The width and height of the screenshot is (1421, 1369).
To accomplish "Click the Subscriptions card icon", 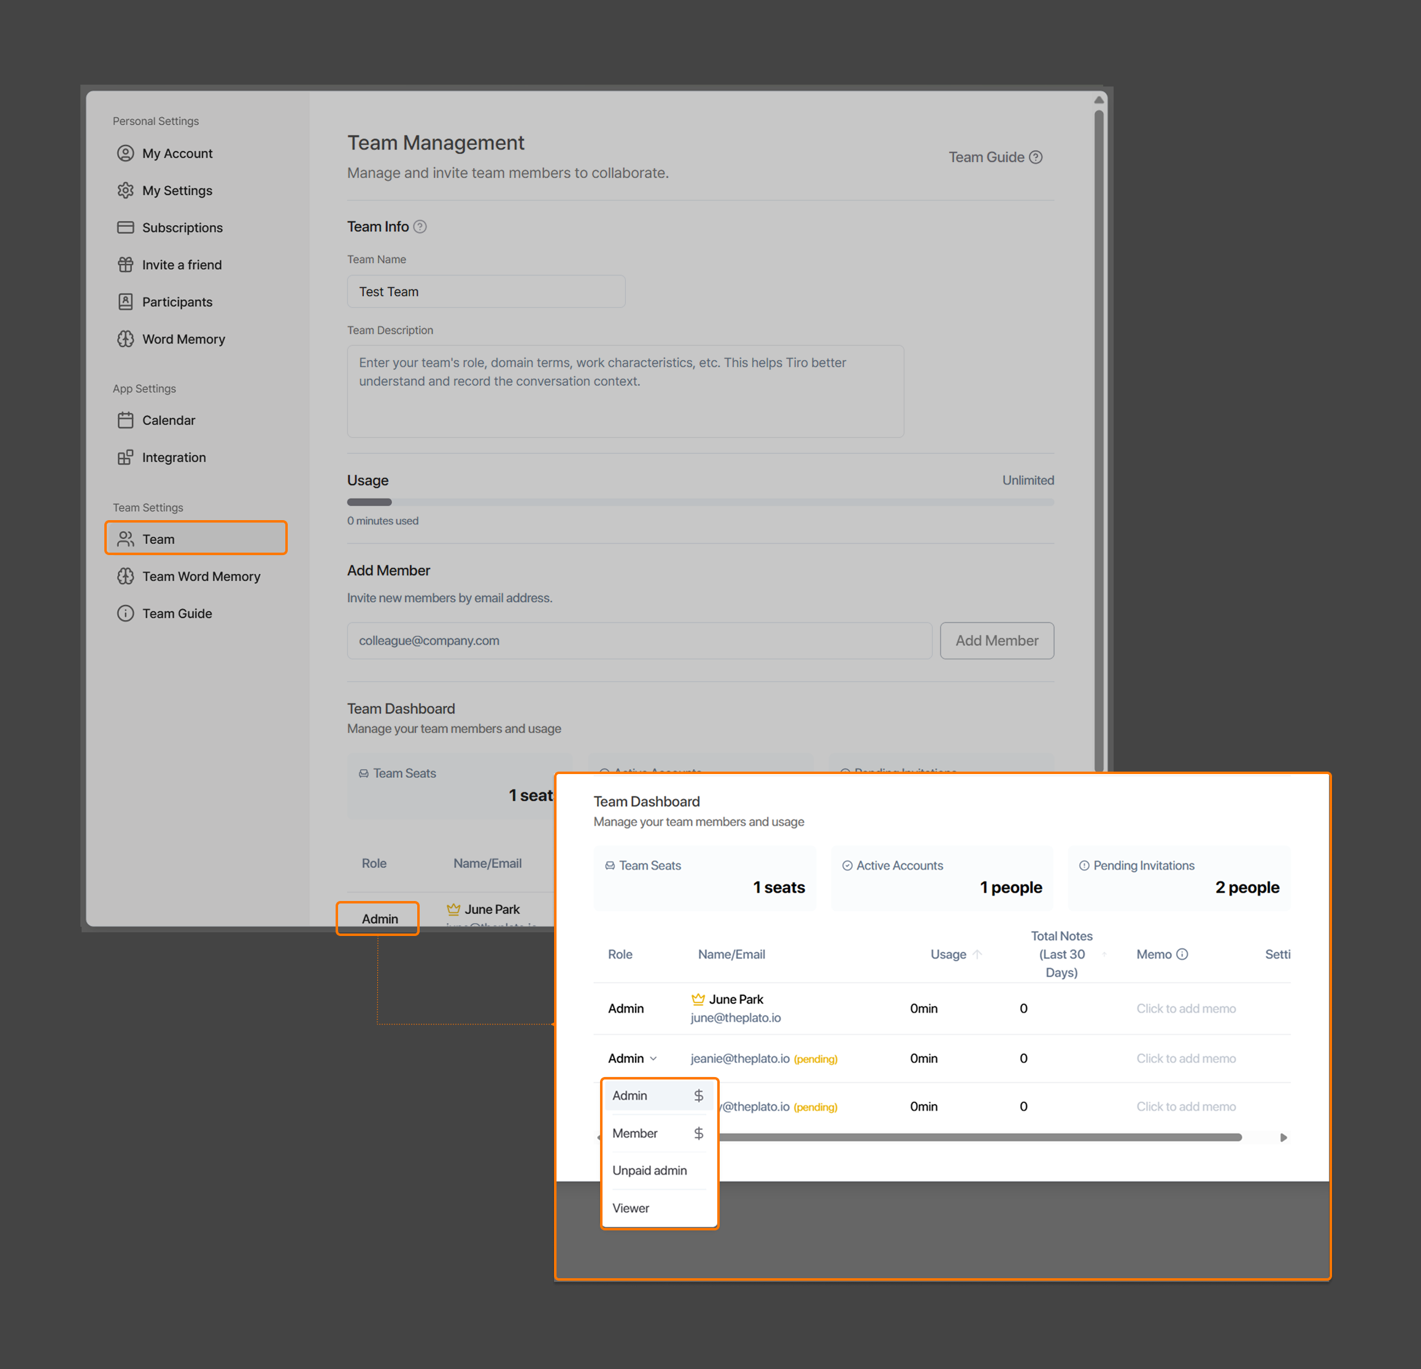I will click(125, 228).
